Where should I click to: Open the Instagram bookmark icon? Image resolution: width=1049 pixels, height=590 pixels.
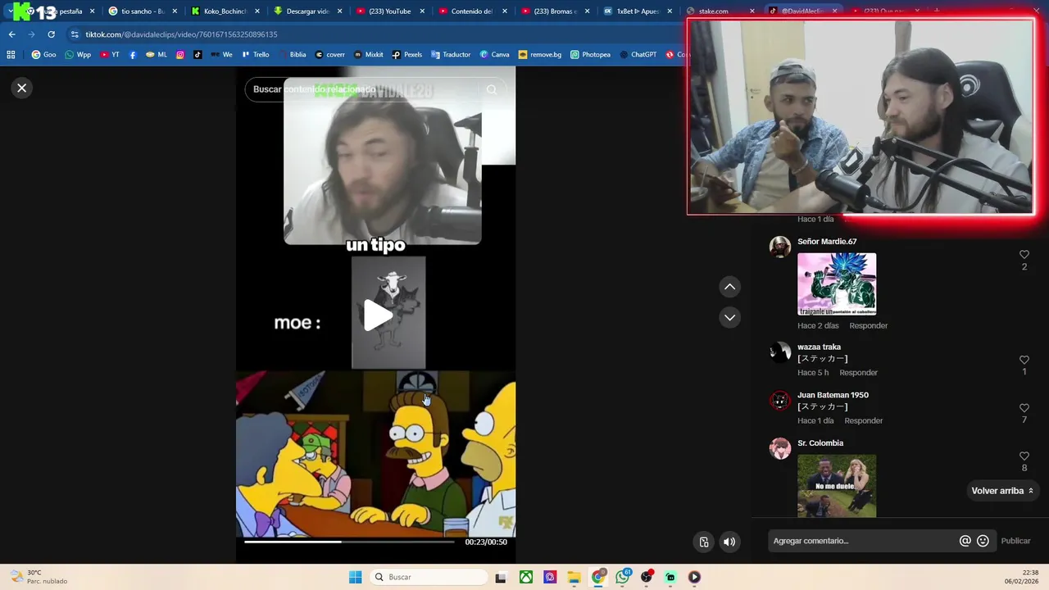click(180, 55)
